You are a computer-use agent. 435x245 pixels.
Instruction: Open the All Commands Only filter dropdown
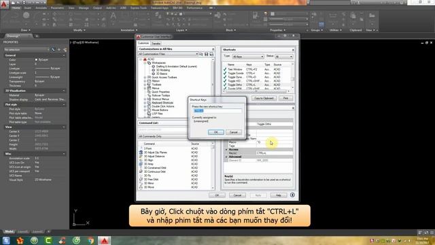click(162, 136)
